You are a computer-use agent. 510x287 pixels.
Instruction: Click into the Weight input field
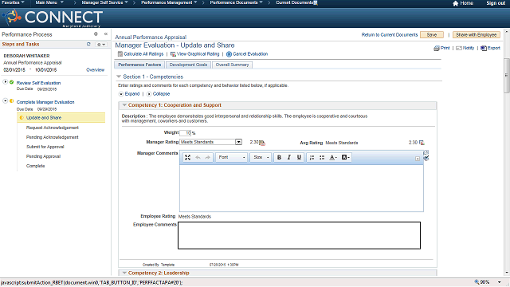[186, 133]
